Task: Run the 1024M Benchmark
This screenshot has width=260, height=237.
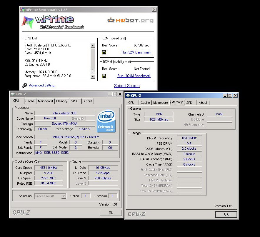Action: pos(134,76)
